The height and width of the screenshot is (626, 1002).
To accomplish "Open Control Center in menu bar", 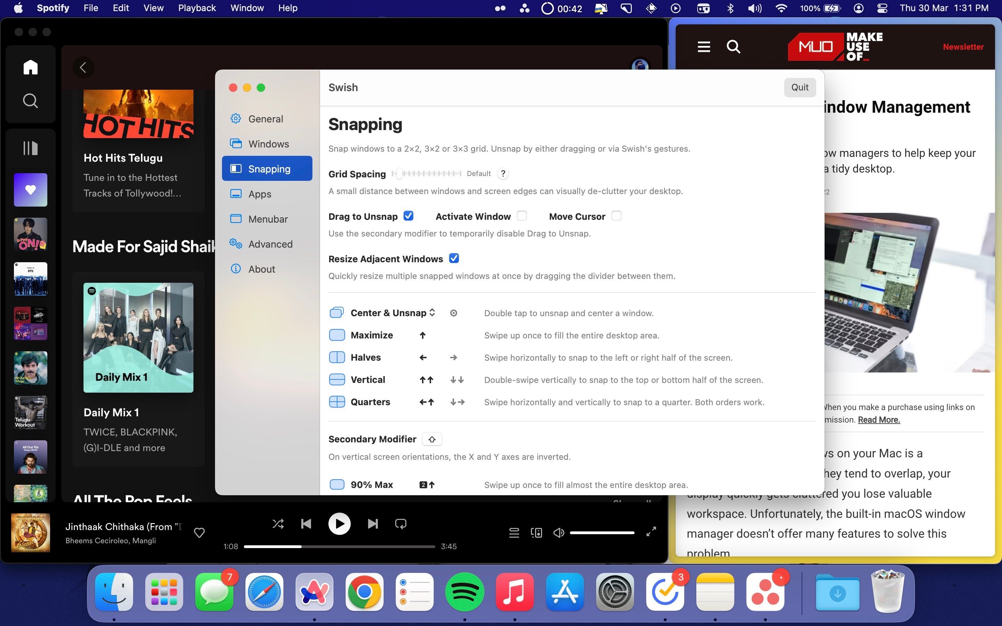I will coord(882,8).
